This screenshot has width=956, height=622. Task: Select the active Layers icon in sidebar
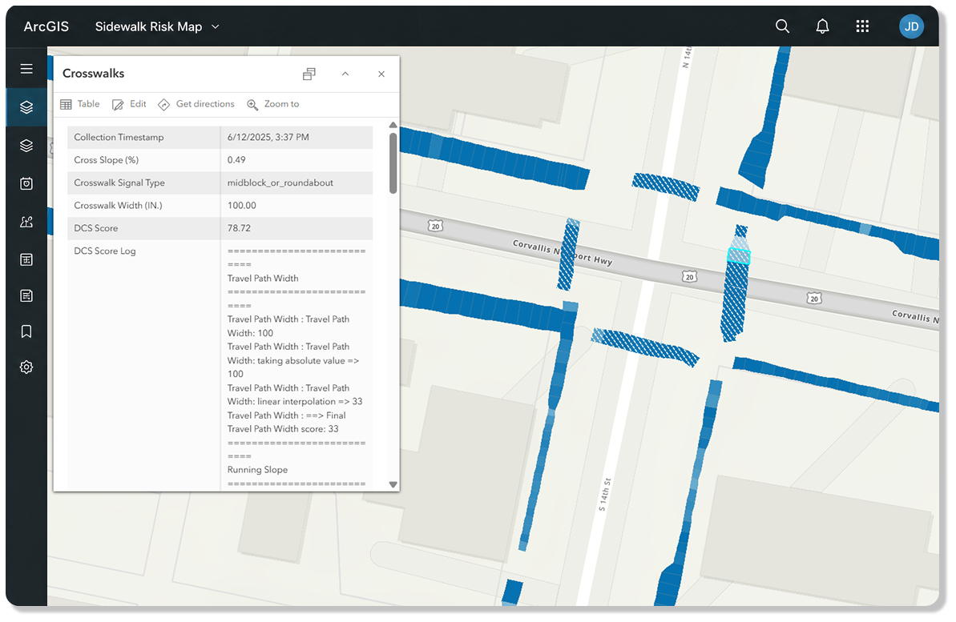26,107
